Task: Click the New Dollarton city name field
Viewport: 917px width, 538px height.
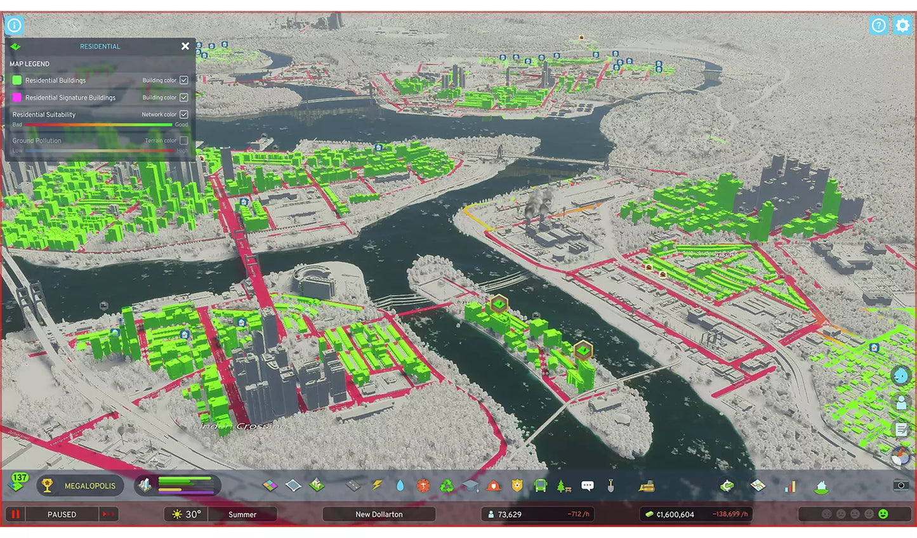Action: pos(379,514)
